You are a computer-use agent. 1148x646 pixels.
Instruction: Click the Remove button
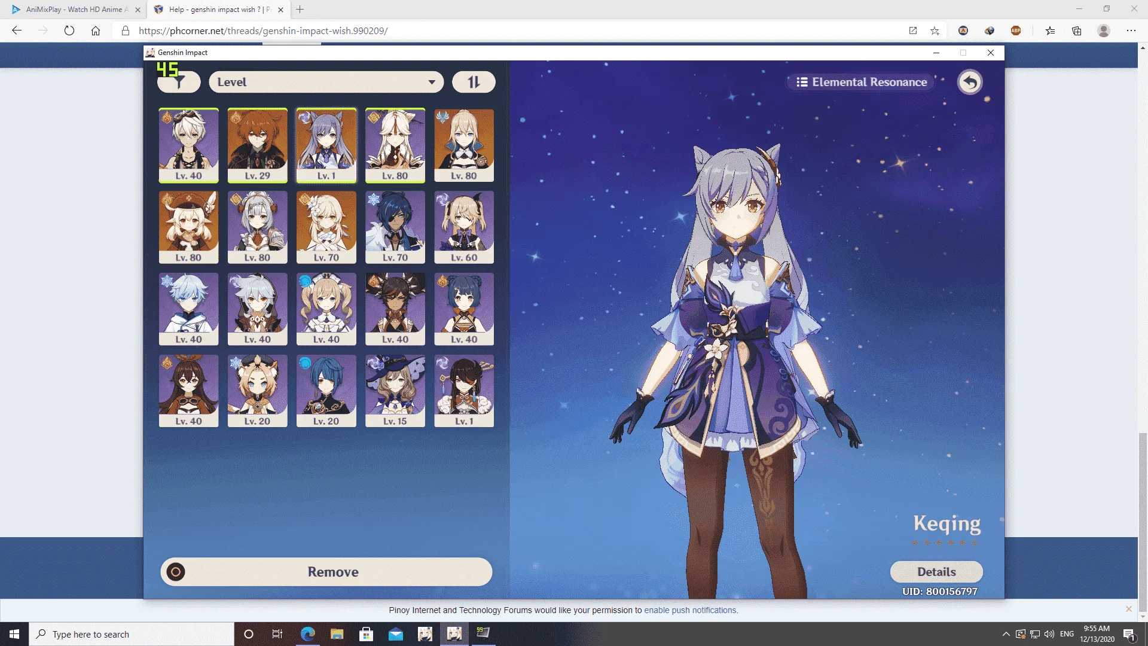326,572
